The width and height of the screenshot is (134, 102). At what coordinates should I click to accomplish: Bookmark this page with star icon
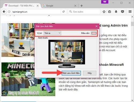click(104, 12)
